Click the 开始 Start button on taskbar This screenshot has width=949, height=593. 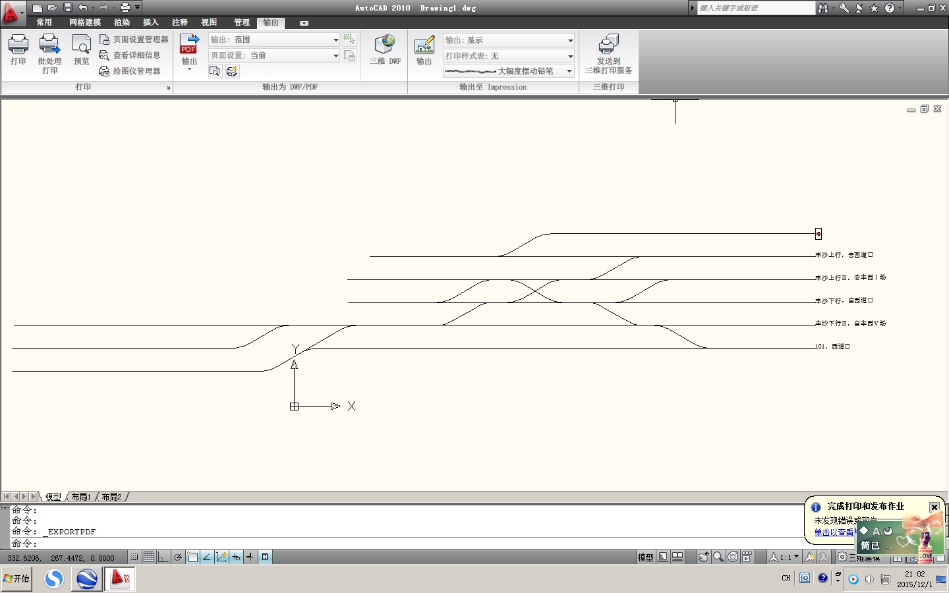click(16, 579)
